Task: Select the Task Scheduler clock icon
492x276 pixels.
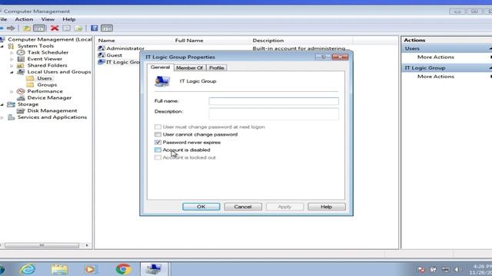Action: coord(21,52)
